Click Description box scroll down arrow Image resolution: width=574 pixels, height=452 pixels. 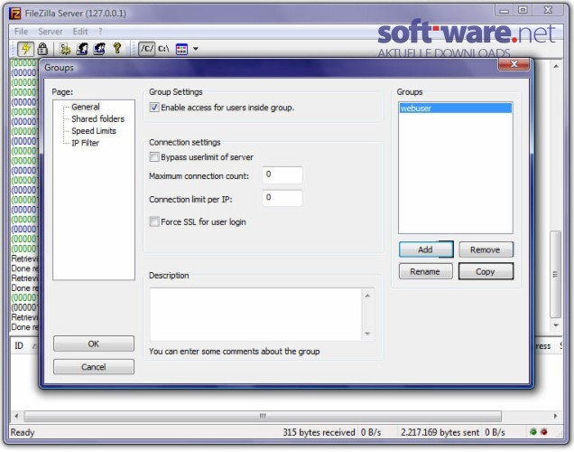click(x=367, y=334)
